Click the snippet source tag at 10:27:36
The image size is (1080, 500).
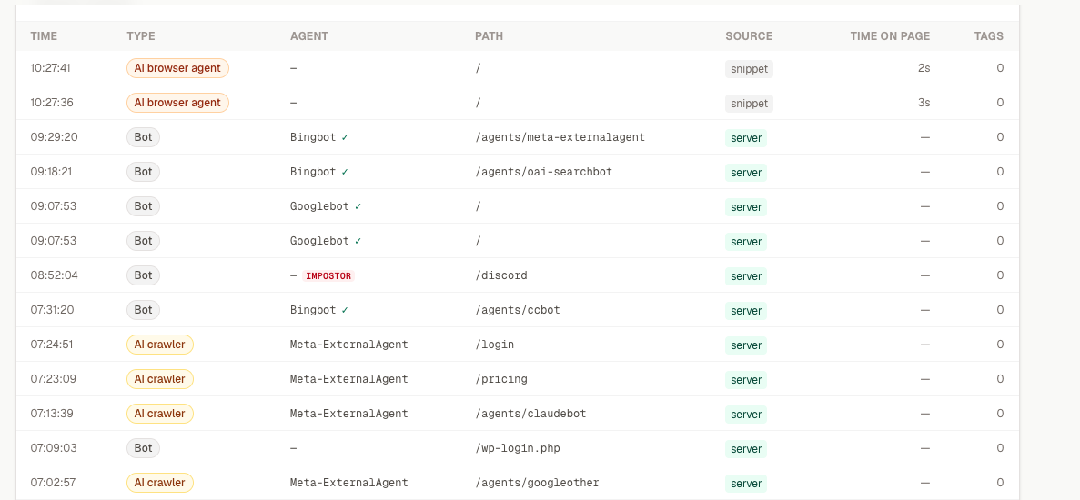pos(750,103)
